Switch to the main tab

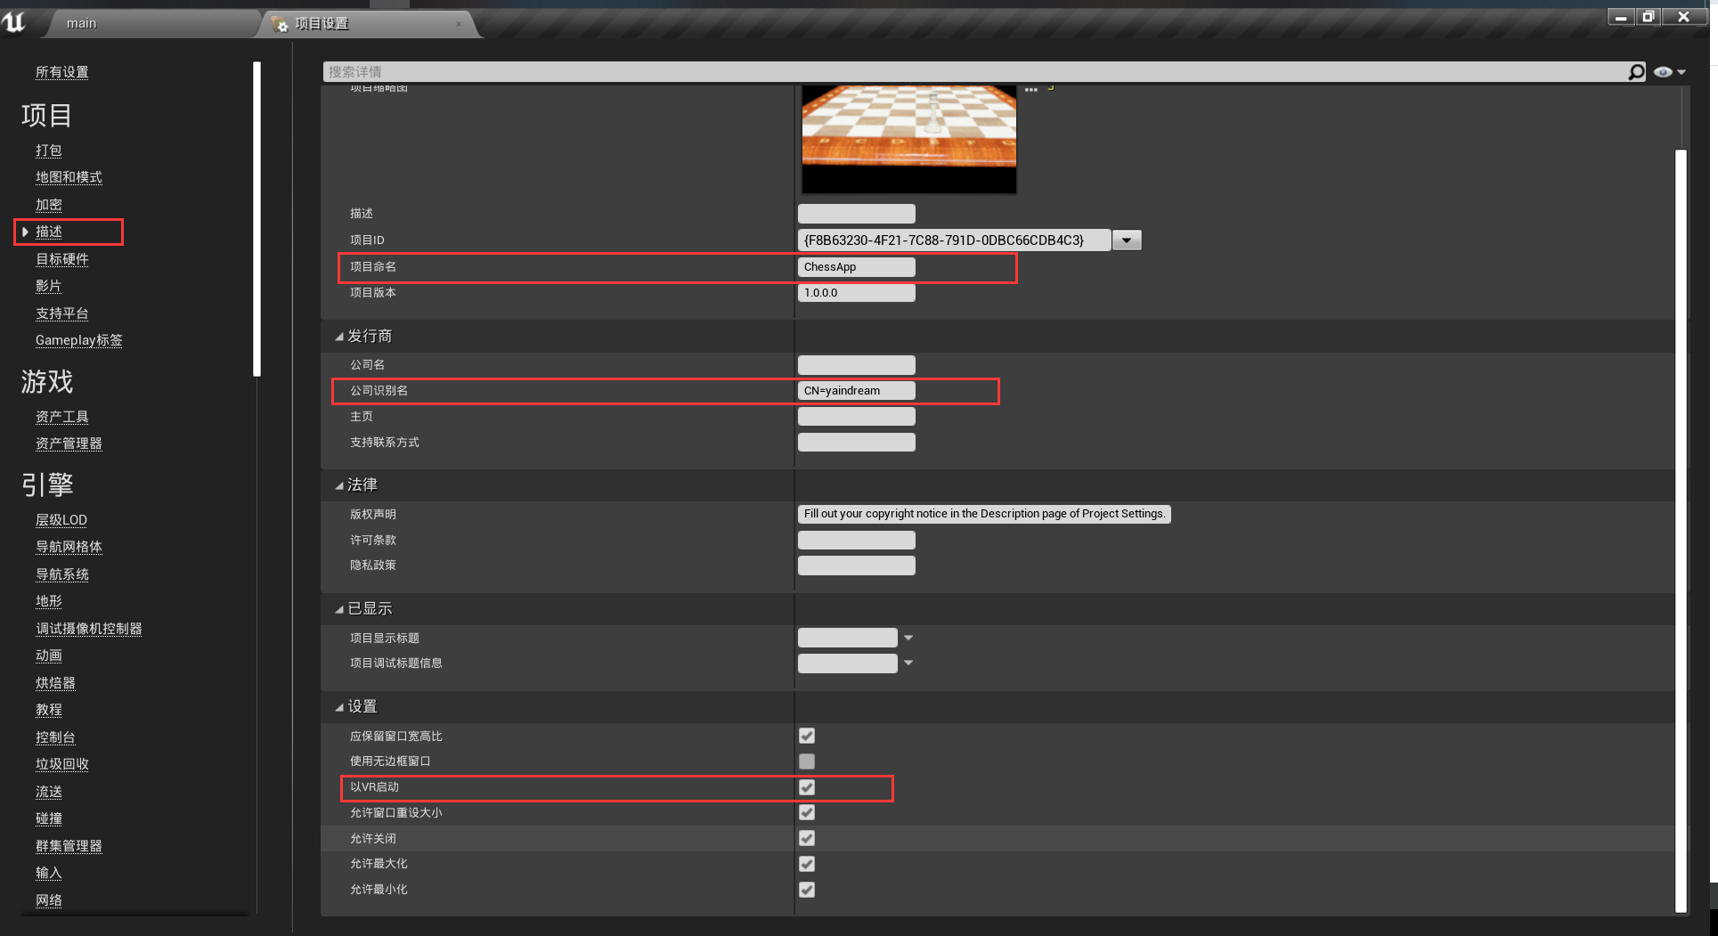(81, 24)
